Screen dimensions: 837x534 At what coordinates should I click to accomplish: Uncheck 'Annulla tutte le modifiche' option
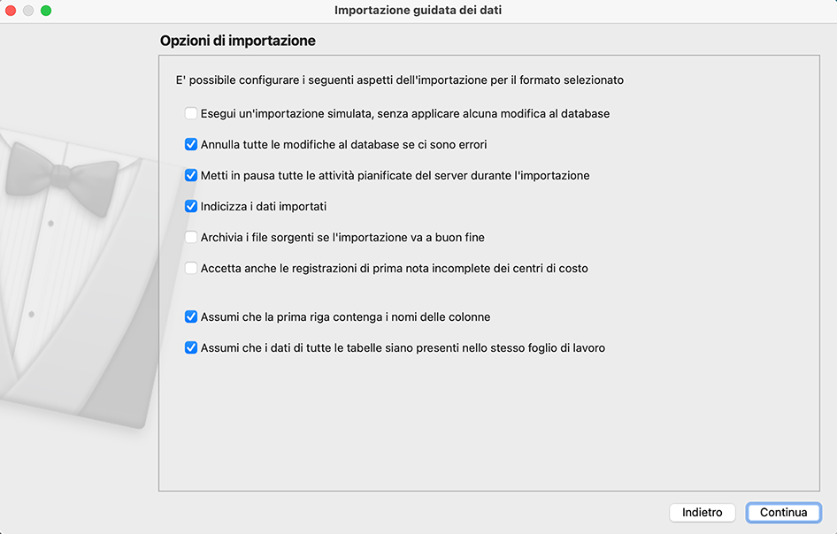pyautogui.click(x=191, y=144)
